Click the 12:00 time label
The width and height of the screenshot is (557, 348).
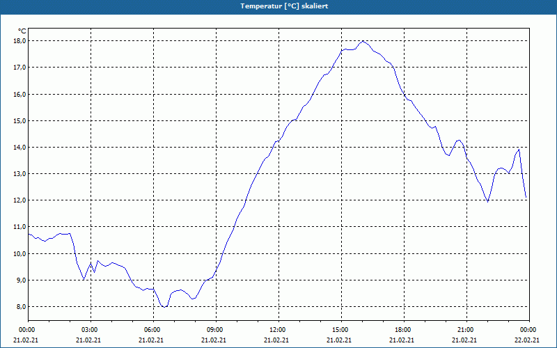(276, 330)
